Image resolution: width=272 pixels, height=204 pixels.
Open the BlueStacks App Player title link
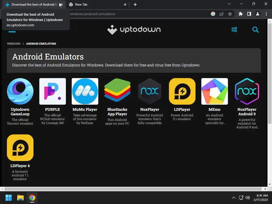coord(117,112)
